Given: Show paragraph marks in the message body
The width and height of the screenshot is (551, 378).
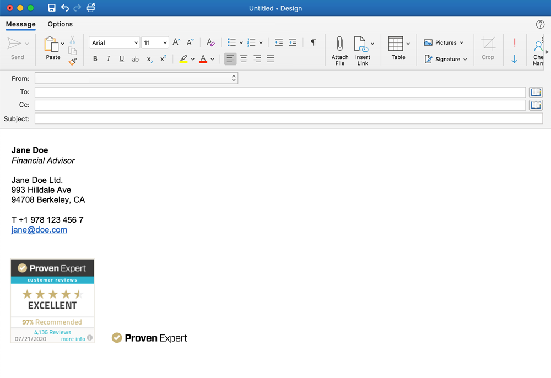Looking at the screenshot, I should click(x=313, y=42).
